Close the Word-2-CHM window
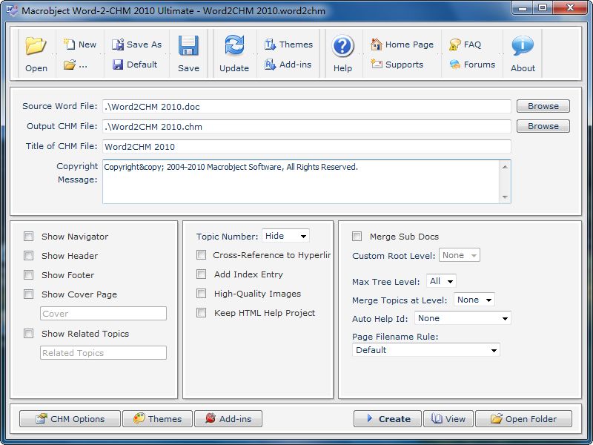The height and width of the screenshot is (445, 593). (x=571, y=7)
